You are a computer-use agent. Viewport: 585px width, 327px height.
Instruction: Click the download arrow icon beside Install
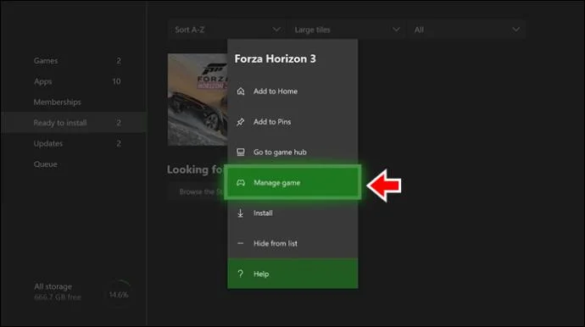[241, 213]
